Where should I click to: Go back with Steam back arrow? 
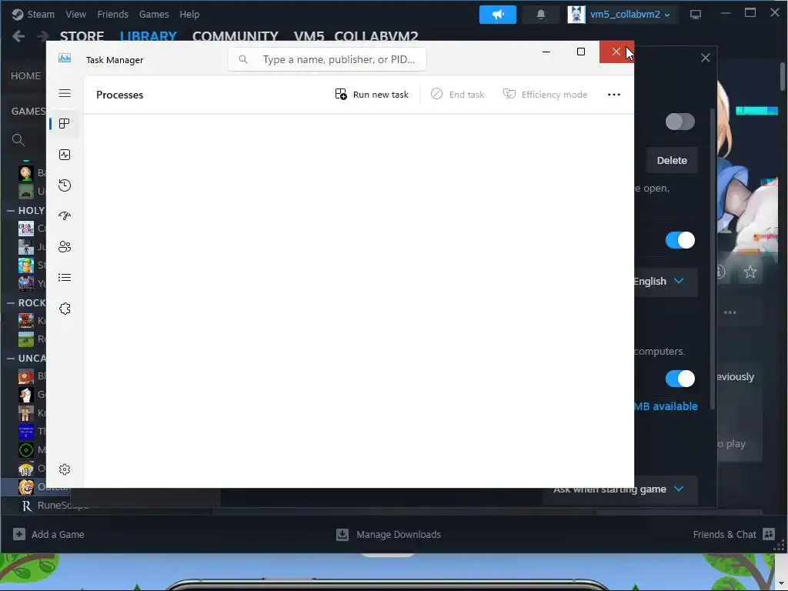[18, 36]
